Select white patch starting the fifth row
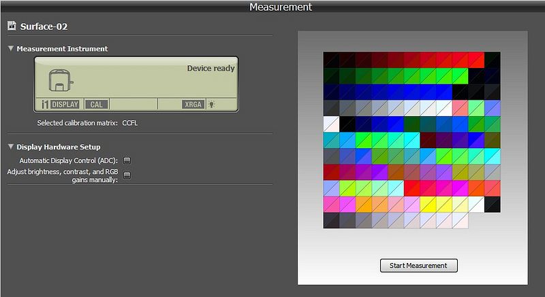The height and width of the screenshot is (297, 545). [331, 124]
